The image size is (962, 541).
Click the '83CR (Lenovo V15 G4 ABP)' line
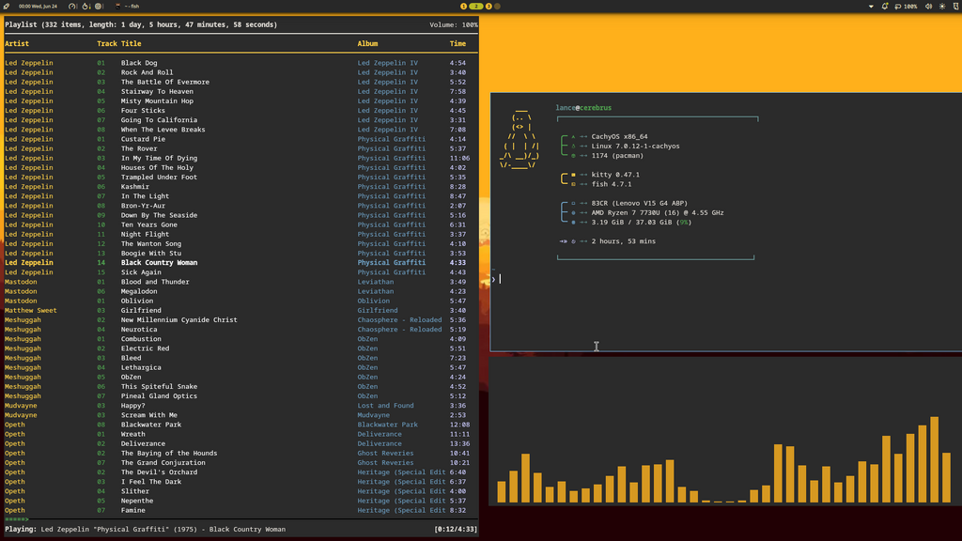coord(639,203)
